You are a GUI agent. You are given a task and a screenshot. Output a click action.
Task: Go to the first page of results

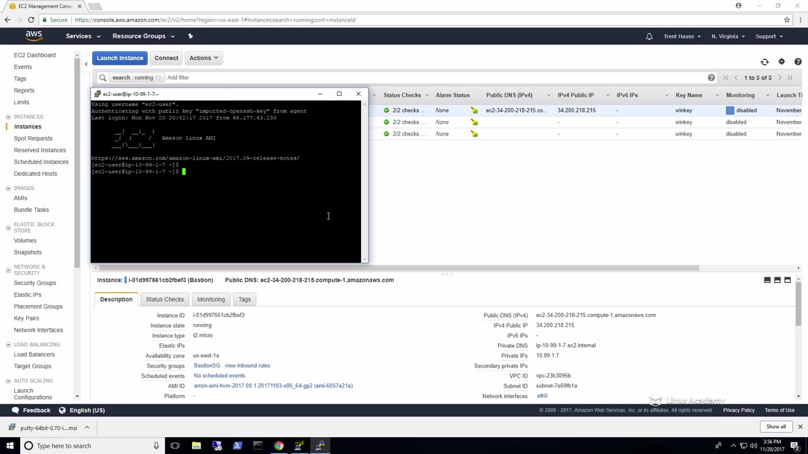726,78
